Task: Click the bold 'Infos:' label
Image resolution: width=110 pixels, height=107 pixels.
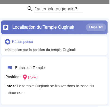Action: tap(11, 86)
